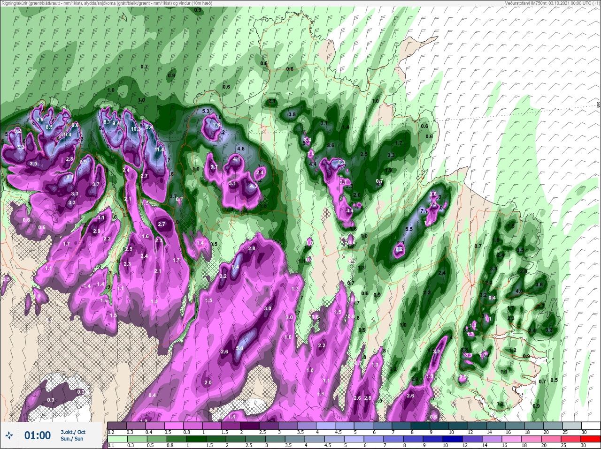Click the 5.4 snowfall value on the map

[x=236, y=267]
